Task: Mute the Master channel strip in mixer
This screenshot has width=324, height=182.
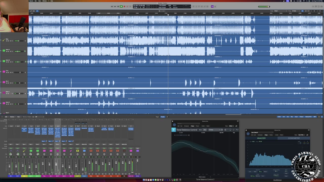Action: (x=136, y=174)
